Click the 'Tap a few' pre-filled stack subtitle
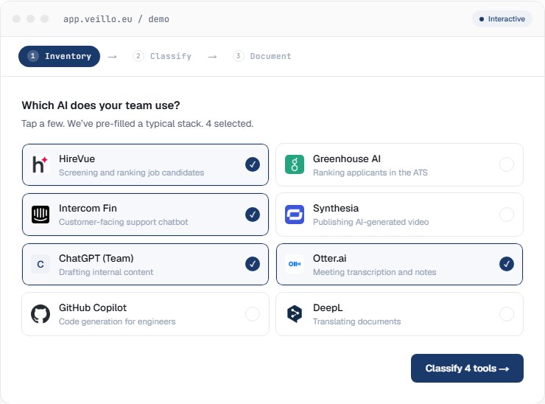This screenshot has width=545, height=404. pos(137,124)
